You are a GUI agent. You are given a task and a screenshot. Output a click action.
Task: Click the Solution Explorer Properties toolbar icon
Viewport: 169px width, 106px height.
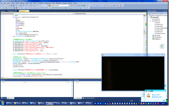click(149, 13)
